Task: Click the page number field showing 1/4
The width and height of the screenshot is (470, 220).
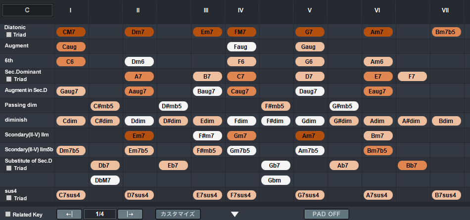Action: pyautogui.click(x=99, y=214)
